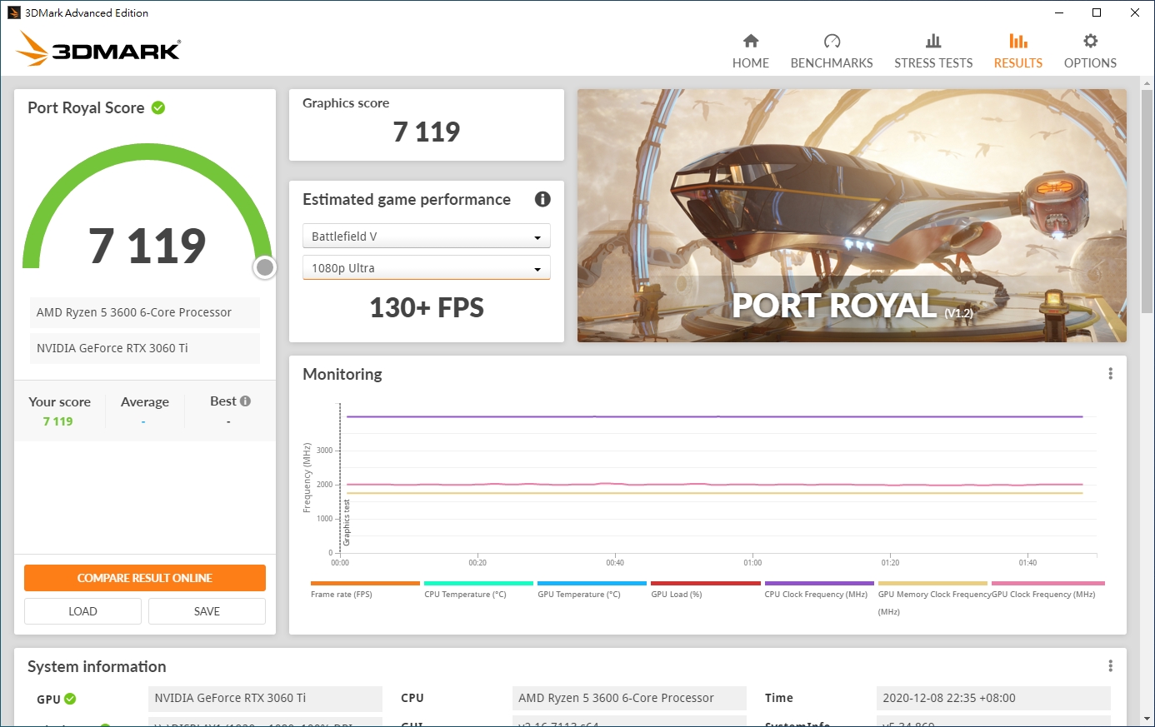This screenshot has height=727, width=1155.
Task: Click COMPARE RESULT ONLINE button
Action: click(145, 578)
